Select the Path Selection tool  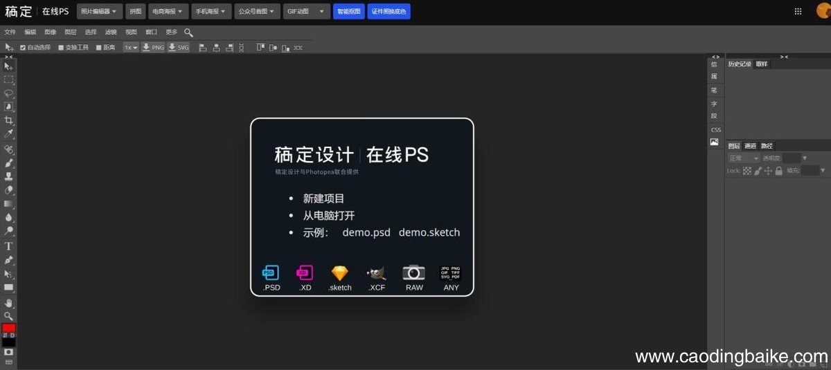tap(9, 274)
